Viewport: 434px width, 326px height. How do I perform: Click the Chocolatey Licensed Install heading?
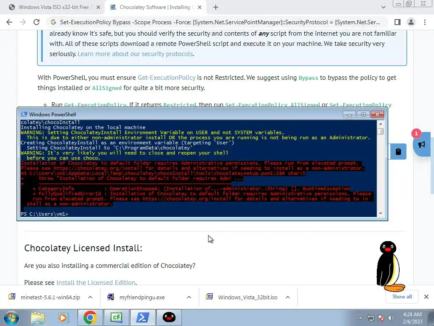coord(83,248)
